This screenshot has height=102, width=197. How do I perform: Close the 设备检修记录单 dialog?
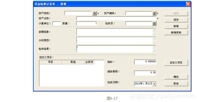click(x=188, y=4)
